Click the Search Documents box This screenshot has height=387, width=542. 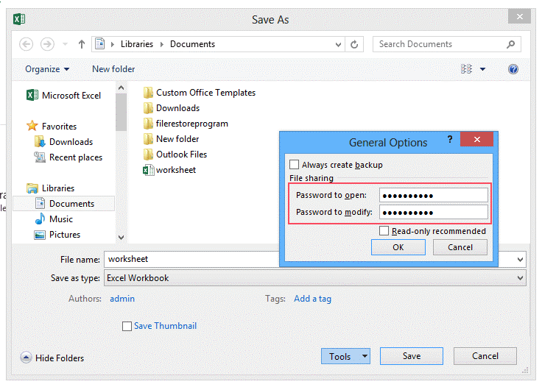click(446, 44)
